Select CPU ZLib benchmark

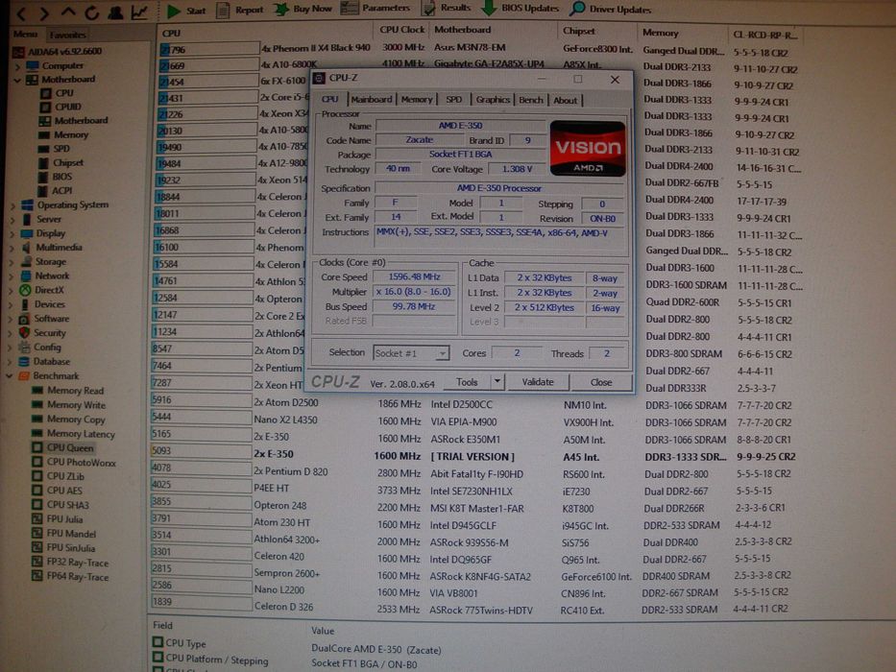[58, 476]
